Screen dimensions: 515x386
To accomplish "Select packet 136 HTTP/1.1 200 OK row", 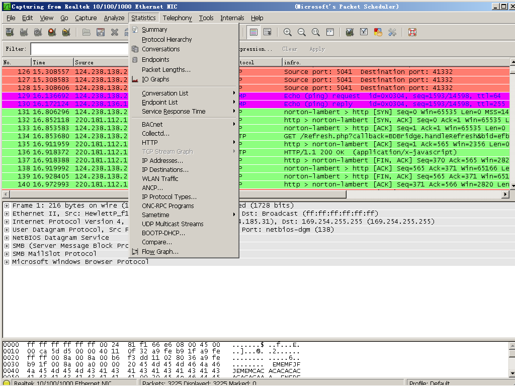I will pyautogui.click(x=256, y=152).
